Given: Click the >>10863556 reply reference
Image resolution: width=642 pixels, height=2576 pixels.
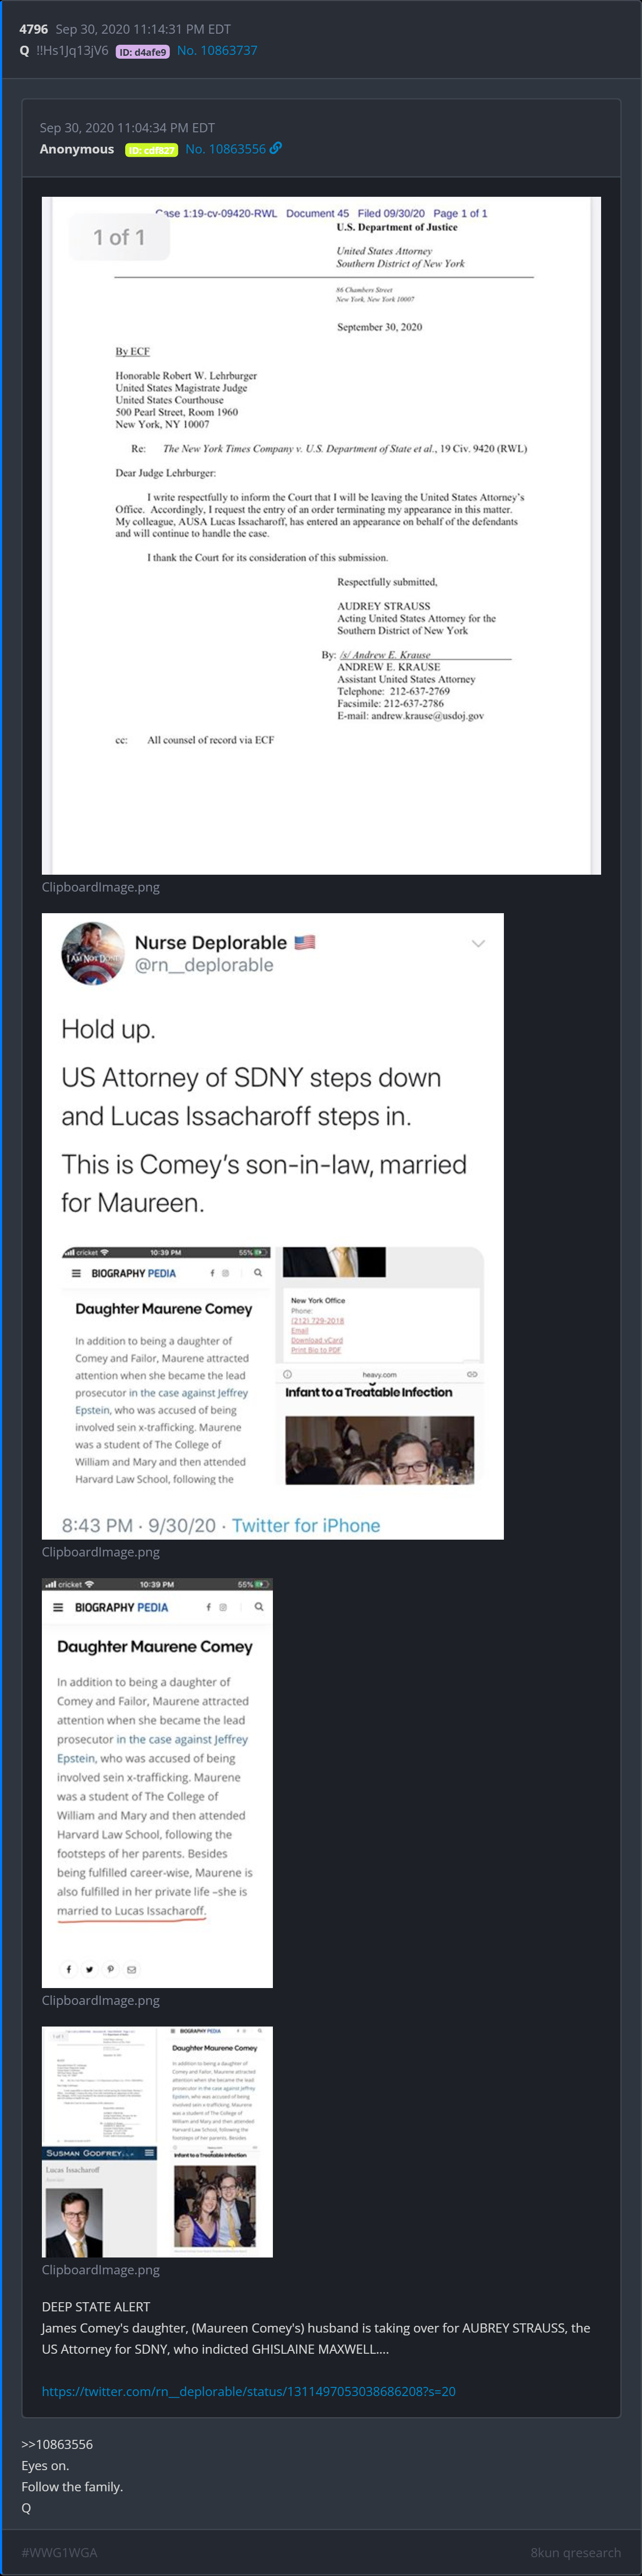Looking at the screenshot, I should click(57, 2444).
